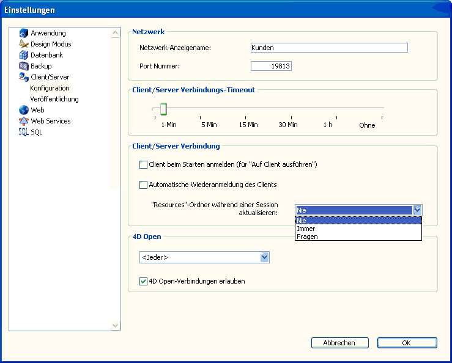Open the Datenbank cube icon
The height and width of the screenshot is (363, 452).
[24, 55]
